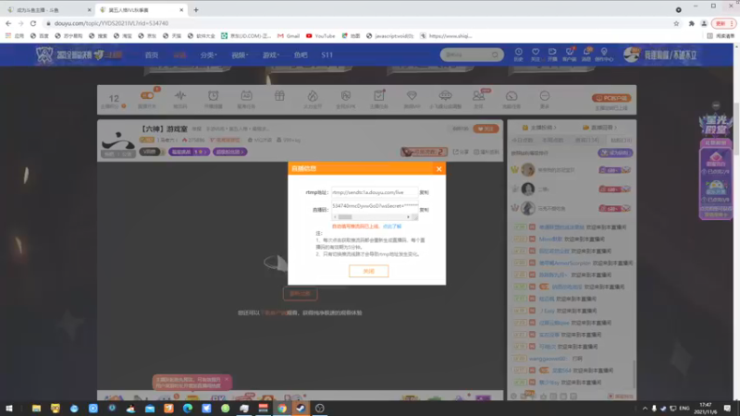Copy the rtmp address
Image resolution: width=740 pixels, height=416 pixels.
pos(424,192)
